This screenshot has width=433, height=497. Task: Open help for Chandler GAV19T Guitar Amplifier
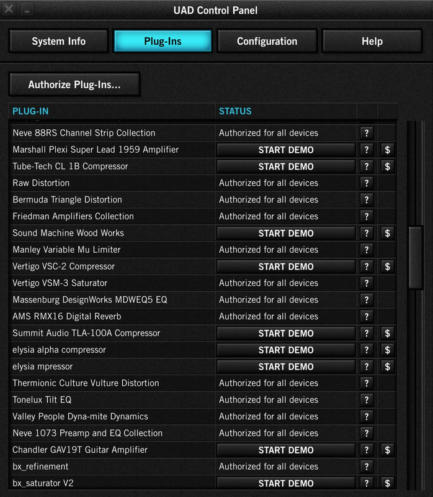click(x=367, y=450)
